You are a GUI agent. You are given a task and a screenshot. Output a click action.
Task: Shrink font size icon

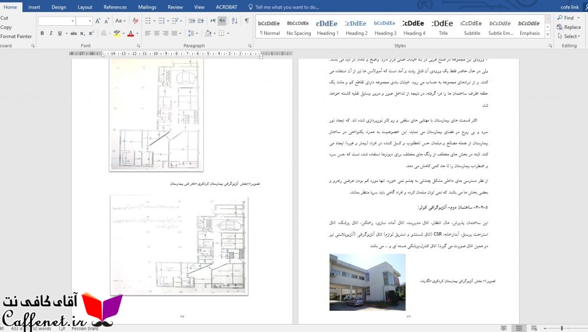(107, 21)
